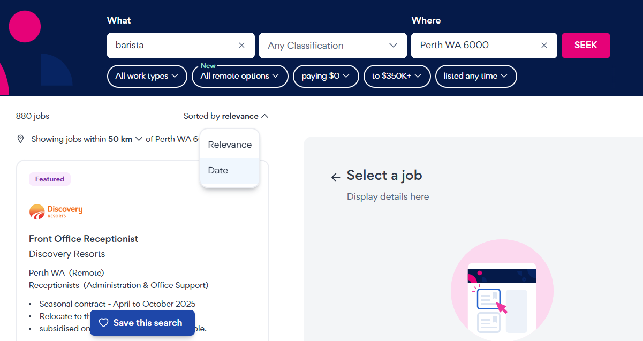The height and width of the screenshot is (341, 643).
Task: Click the back arrow next to Select a job
Action: click(x=336, y=177)
